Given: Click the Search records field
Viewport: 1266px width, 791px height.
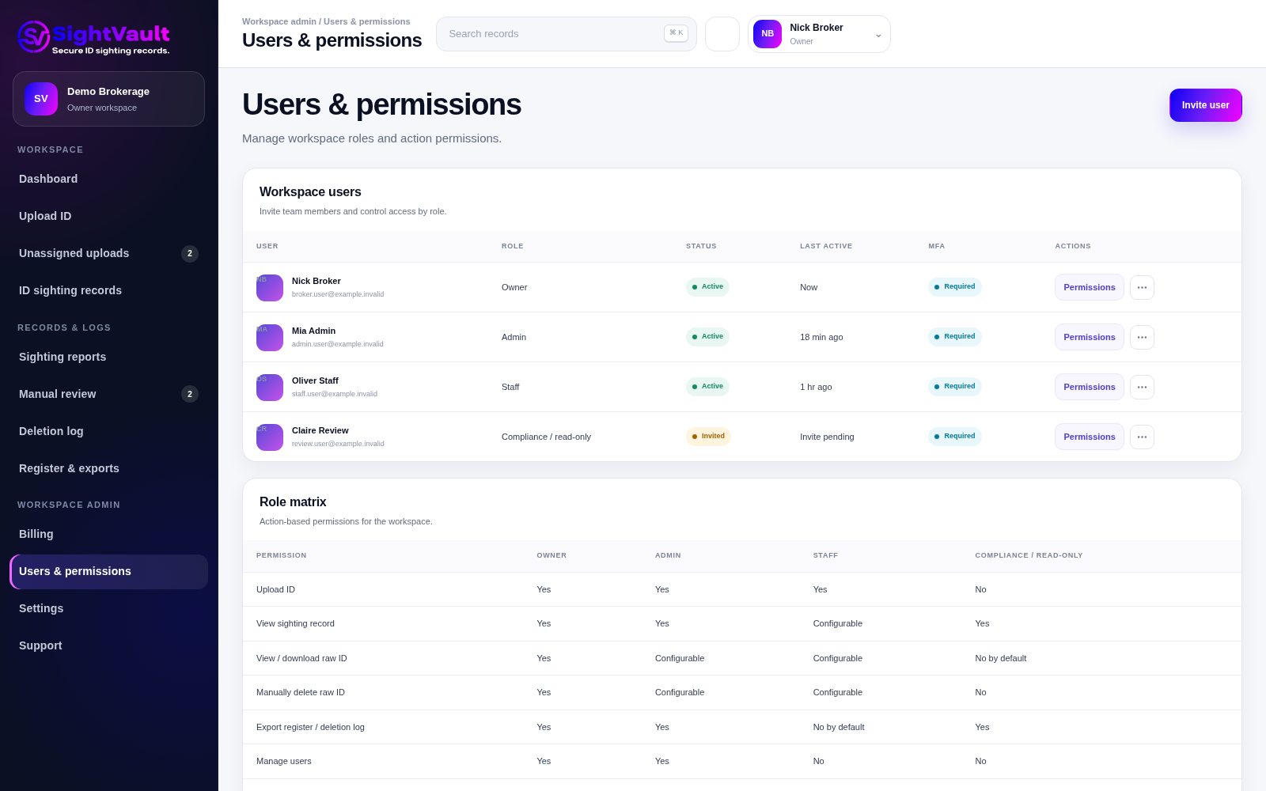Looking at the screenshot, I should pyautogui.click(x=566, y=34).
